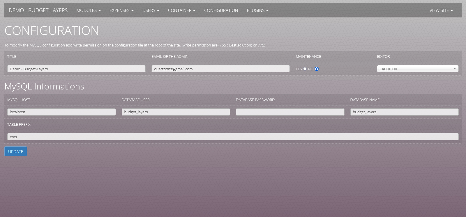This screenshot has height=217, width=466.
Task: Focus the empty Database Password field
Action: (x=290, y=112)
